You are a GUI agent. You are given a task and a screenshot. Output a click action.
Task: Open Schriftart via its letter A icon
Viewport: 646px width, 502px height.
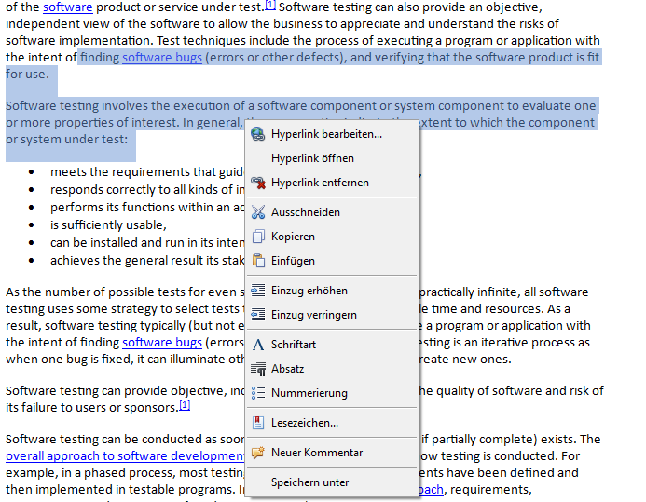[x=258, y=345]
